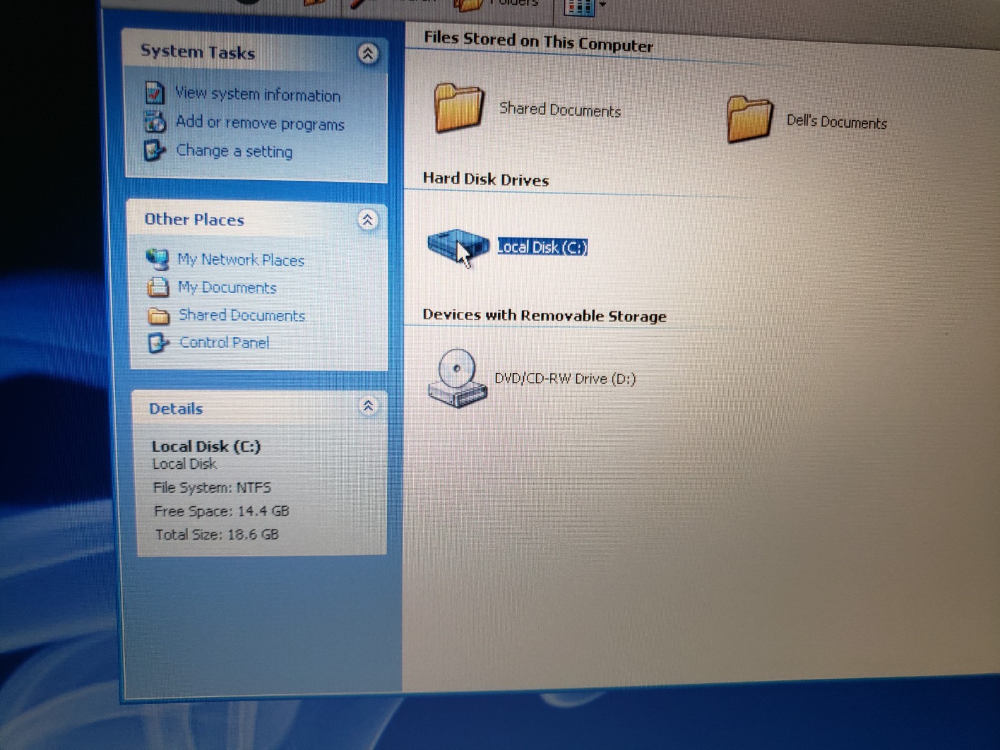The image size is (1000, 750).
Task: Go to My Network Places link
Action: (241, 259)
